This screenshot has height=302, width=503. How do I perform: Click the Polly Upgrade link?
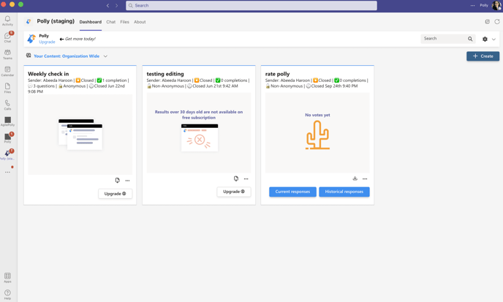[x=47, y=42]
